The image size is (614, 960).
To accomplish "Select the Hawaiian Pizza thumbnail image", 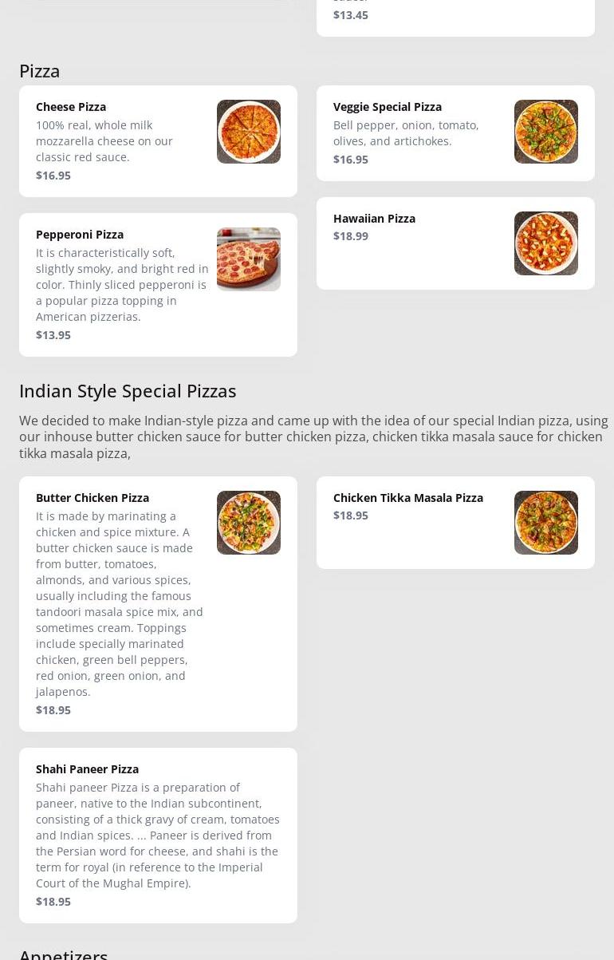I will pos(545,243).
